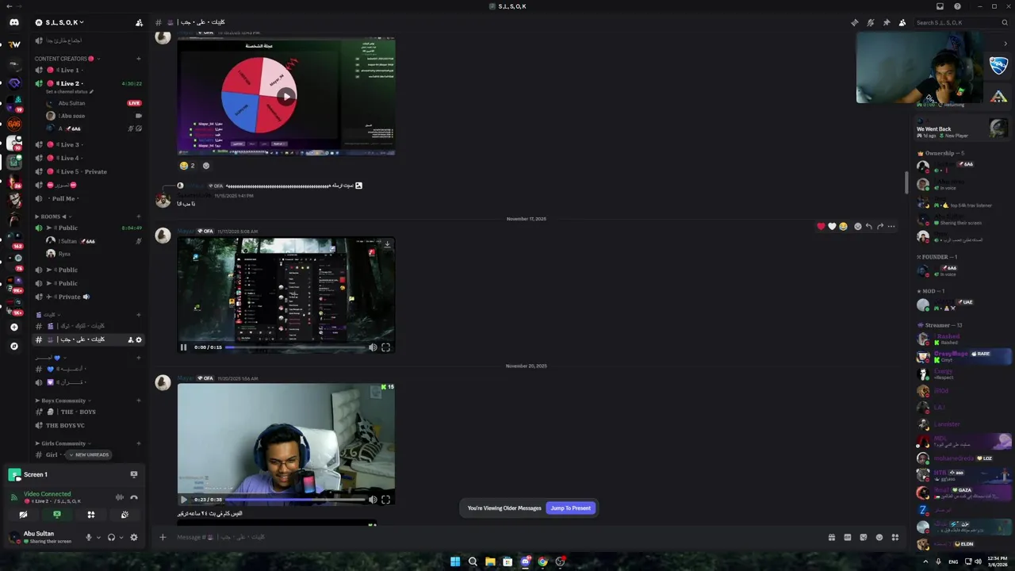Open Discord Direct Messages home icon

(14, 22)
